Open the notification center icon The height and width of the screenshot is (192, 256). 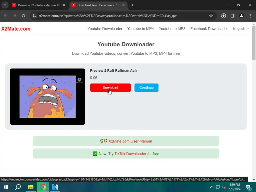tap(248, 187)
